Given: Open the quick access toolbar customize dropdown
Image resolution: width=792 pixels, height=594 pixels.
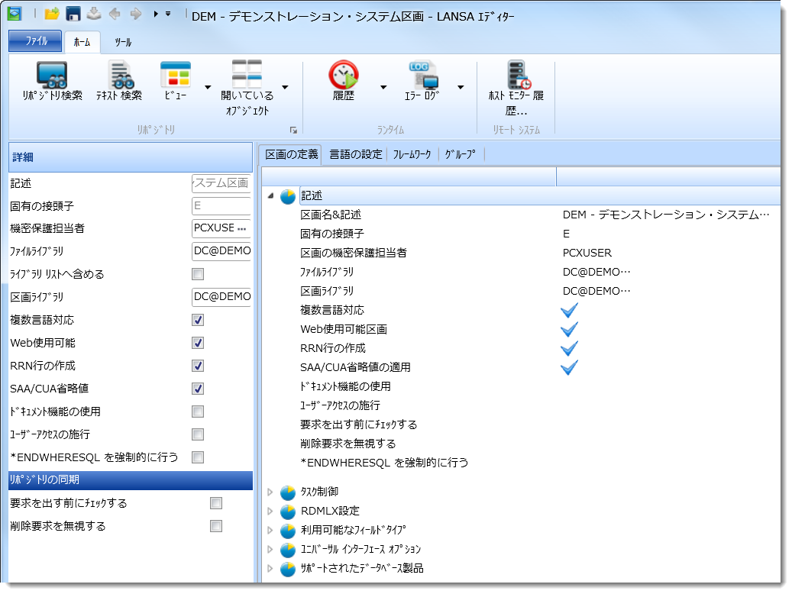Looking at the screenshot, I should [168, 14].
